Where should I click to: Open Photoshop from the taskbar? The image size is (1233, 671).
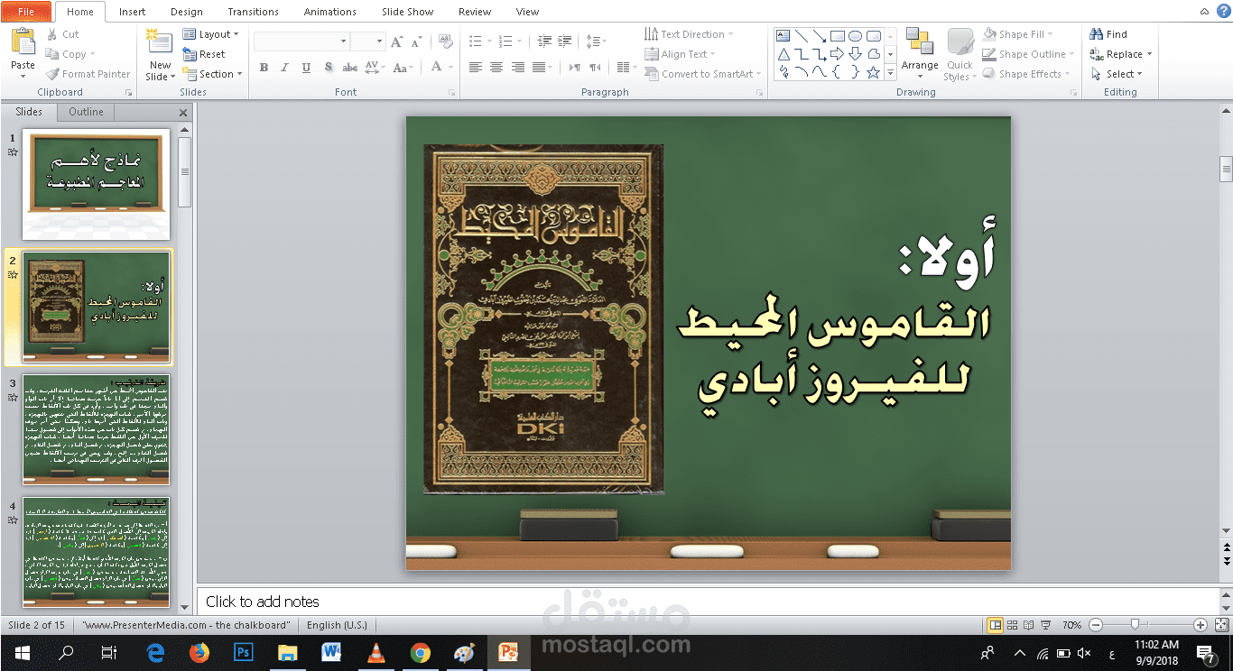click(243, 652)
